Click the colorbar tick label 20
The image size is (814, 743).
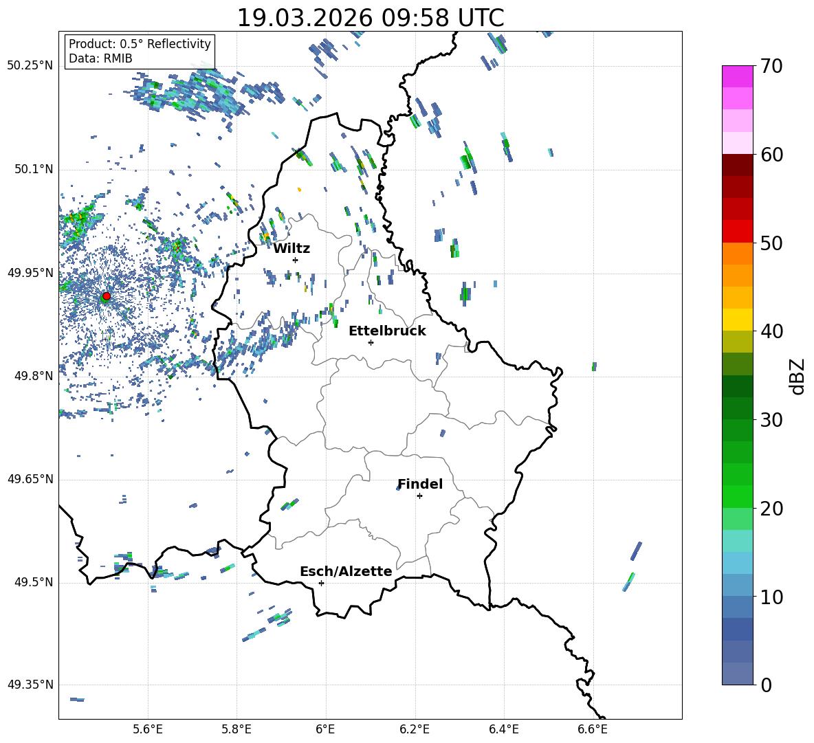tap(771, 509)
